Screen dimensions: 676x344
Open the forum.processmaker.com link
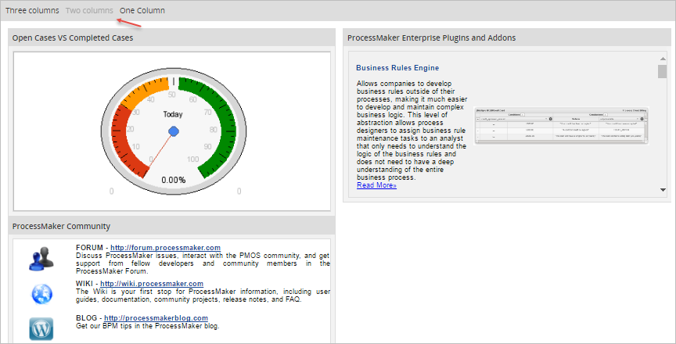[x=165, y=248]
